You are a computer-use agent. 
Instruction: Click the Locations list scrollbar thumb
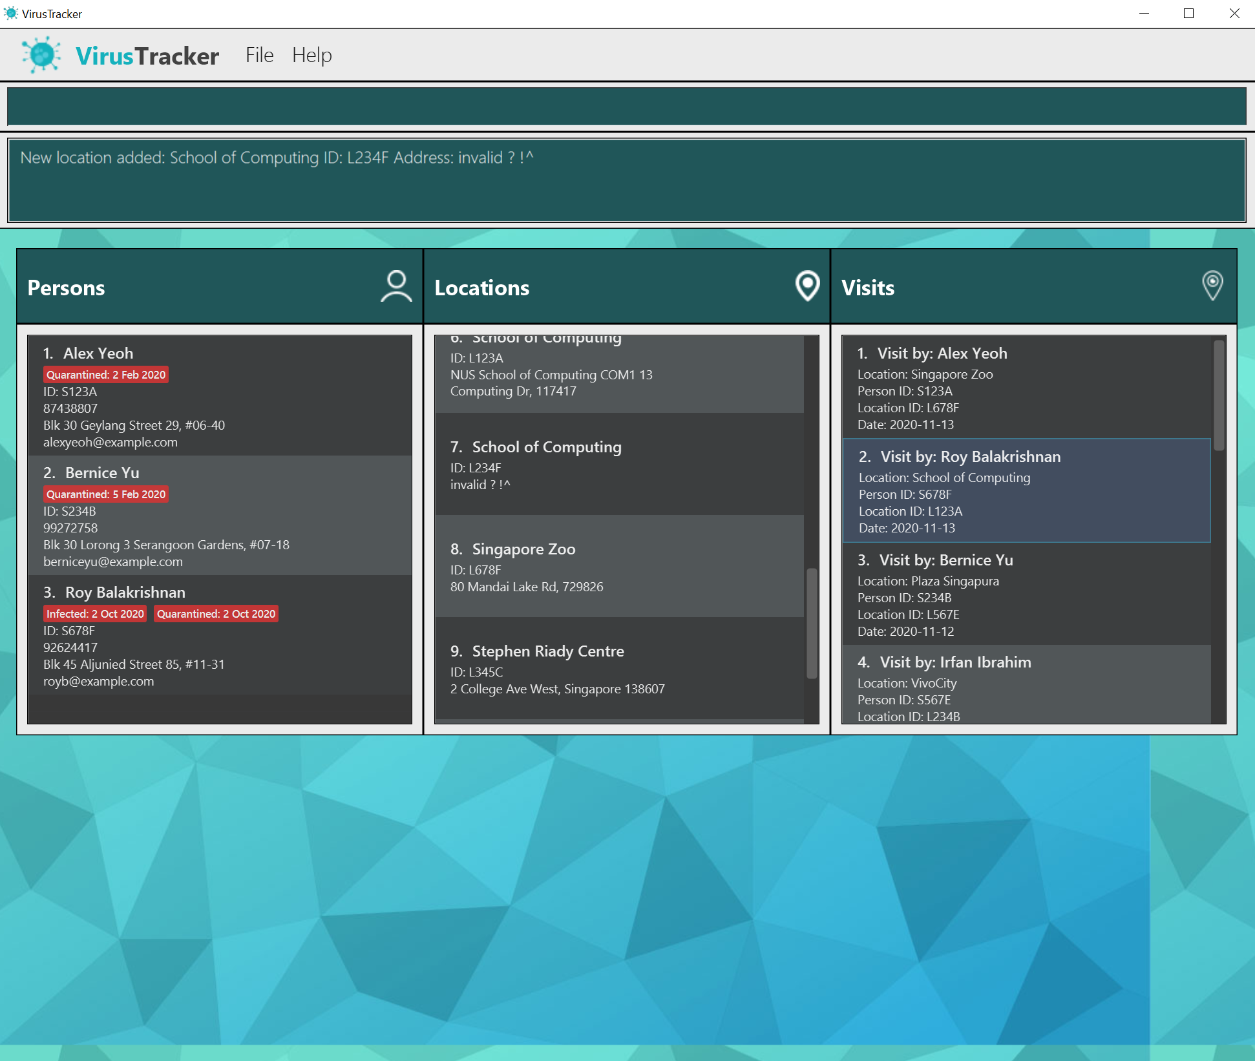pyautogui.click(x=812, y=624)
